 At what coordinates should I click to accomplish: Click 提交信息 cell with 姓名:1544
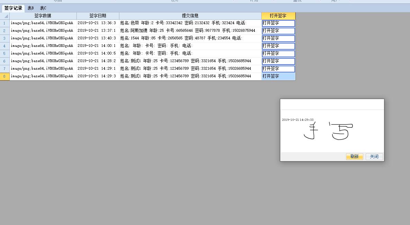[190, 38]
